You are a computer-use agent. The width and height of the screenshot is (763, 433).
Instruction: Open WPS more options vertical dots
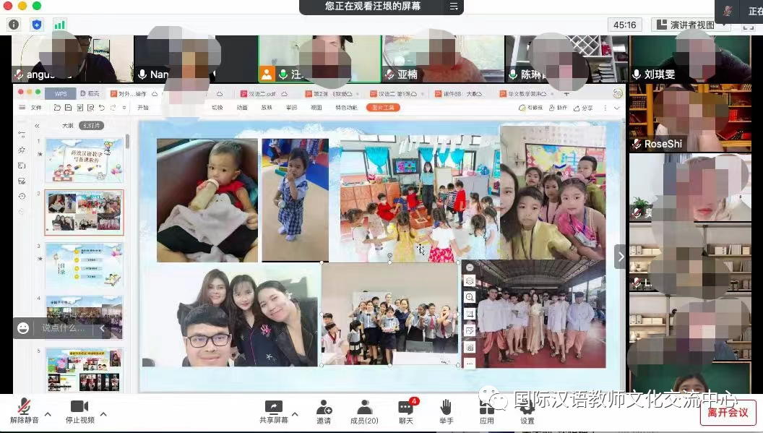[605, 108]
